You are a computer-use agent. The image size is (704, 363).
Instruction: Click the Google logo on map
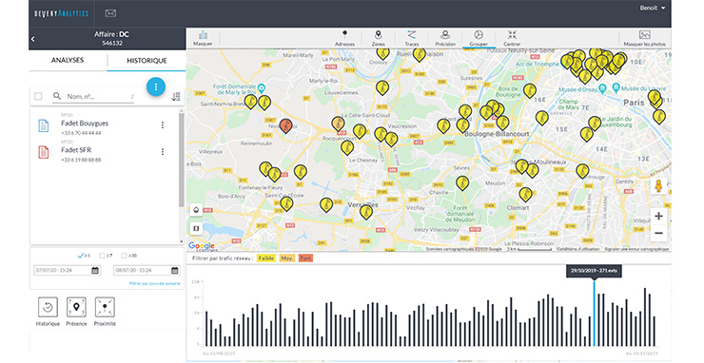click(202, 246)
